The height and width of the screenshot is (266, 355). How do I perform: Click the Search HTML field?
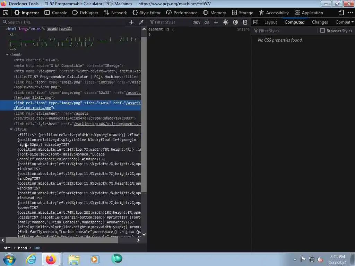point(63,22)
